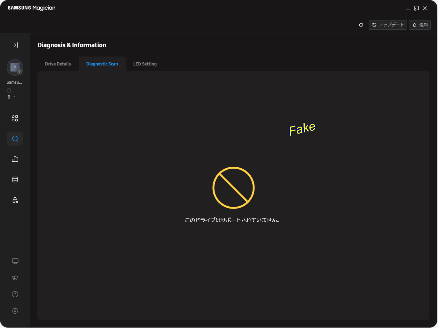The image size is (438, 328).
Task: Open the Data Management database icon
Action: pyautogui.click(x=15, y=179)
